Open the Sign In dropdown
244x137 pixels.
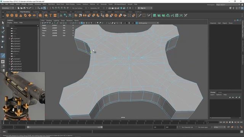145,8
